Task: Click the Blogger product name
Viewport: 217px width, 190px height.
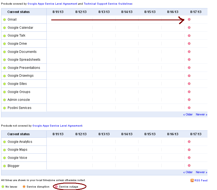Action: coord(13,166)
